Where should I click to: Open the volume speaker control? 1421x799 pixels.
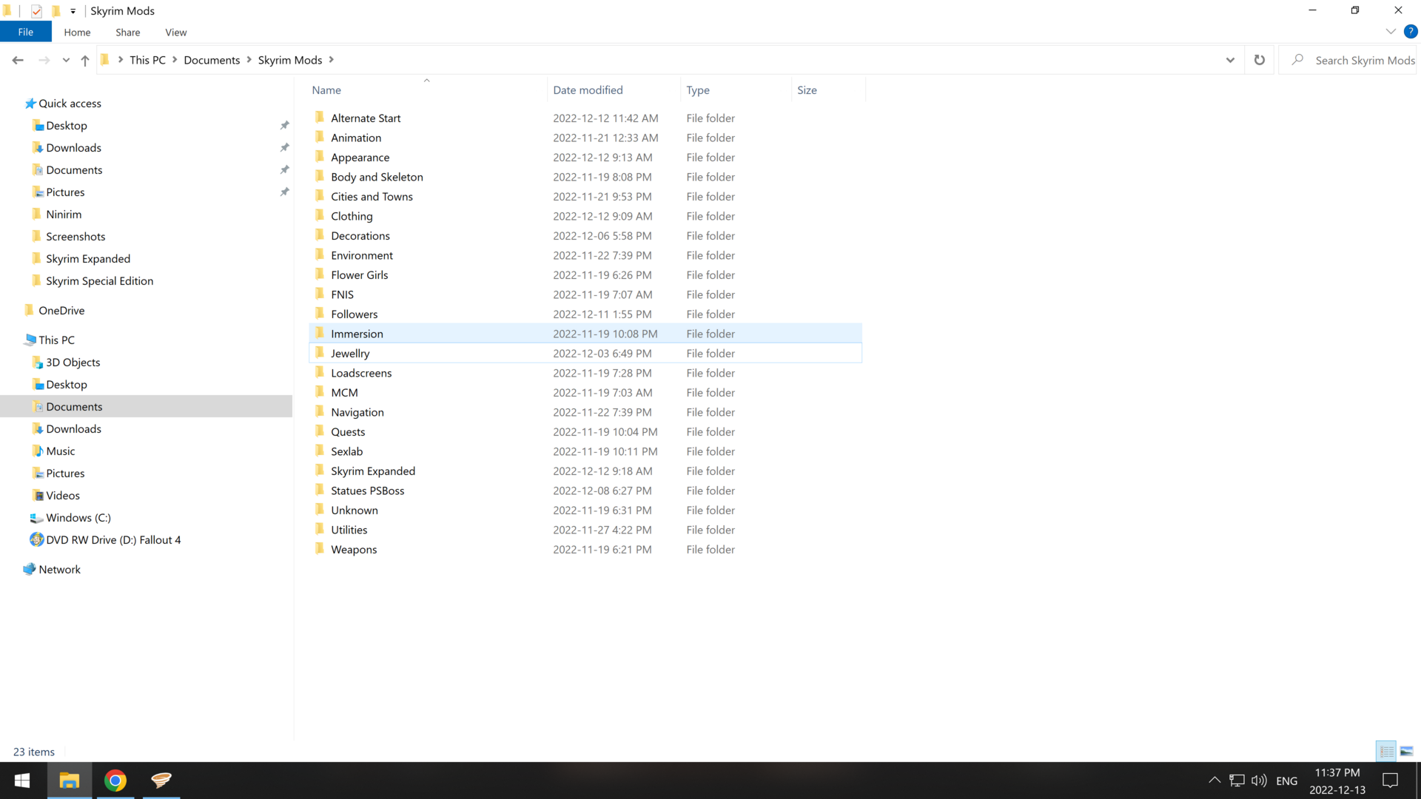click(x=1259, y=781)
